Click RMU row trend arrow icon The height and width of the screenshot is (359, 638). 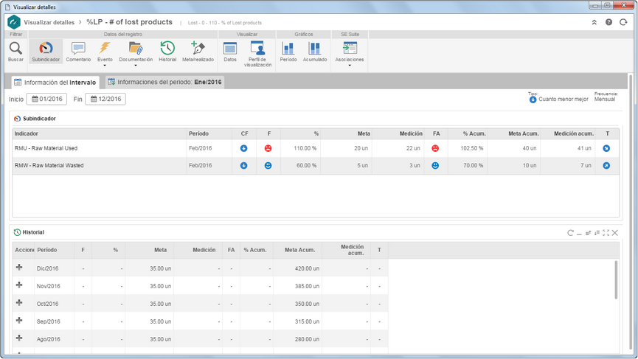coord(606,148)
